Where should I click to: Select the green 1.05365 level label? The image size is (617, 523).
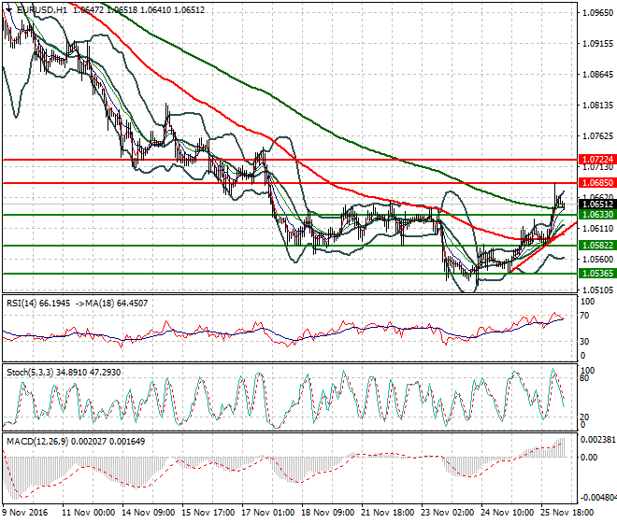click(x=597, y=274)
